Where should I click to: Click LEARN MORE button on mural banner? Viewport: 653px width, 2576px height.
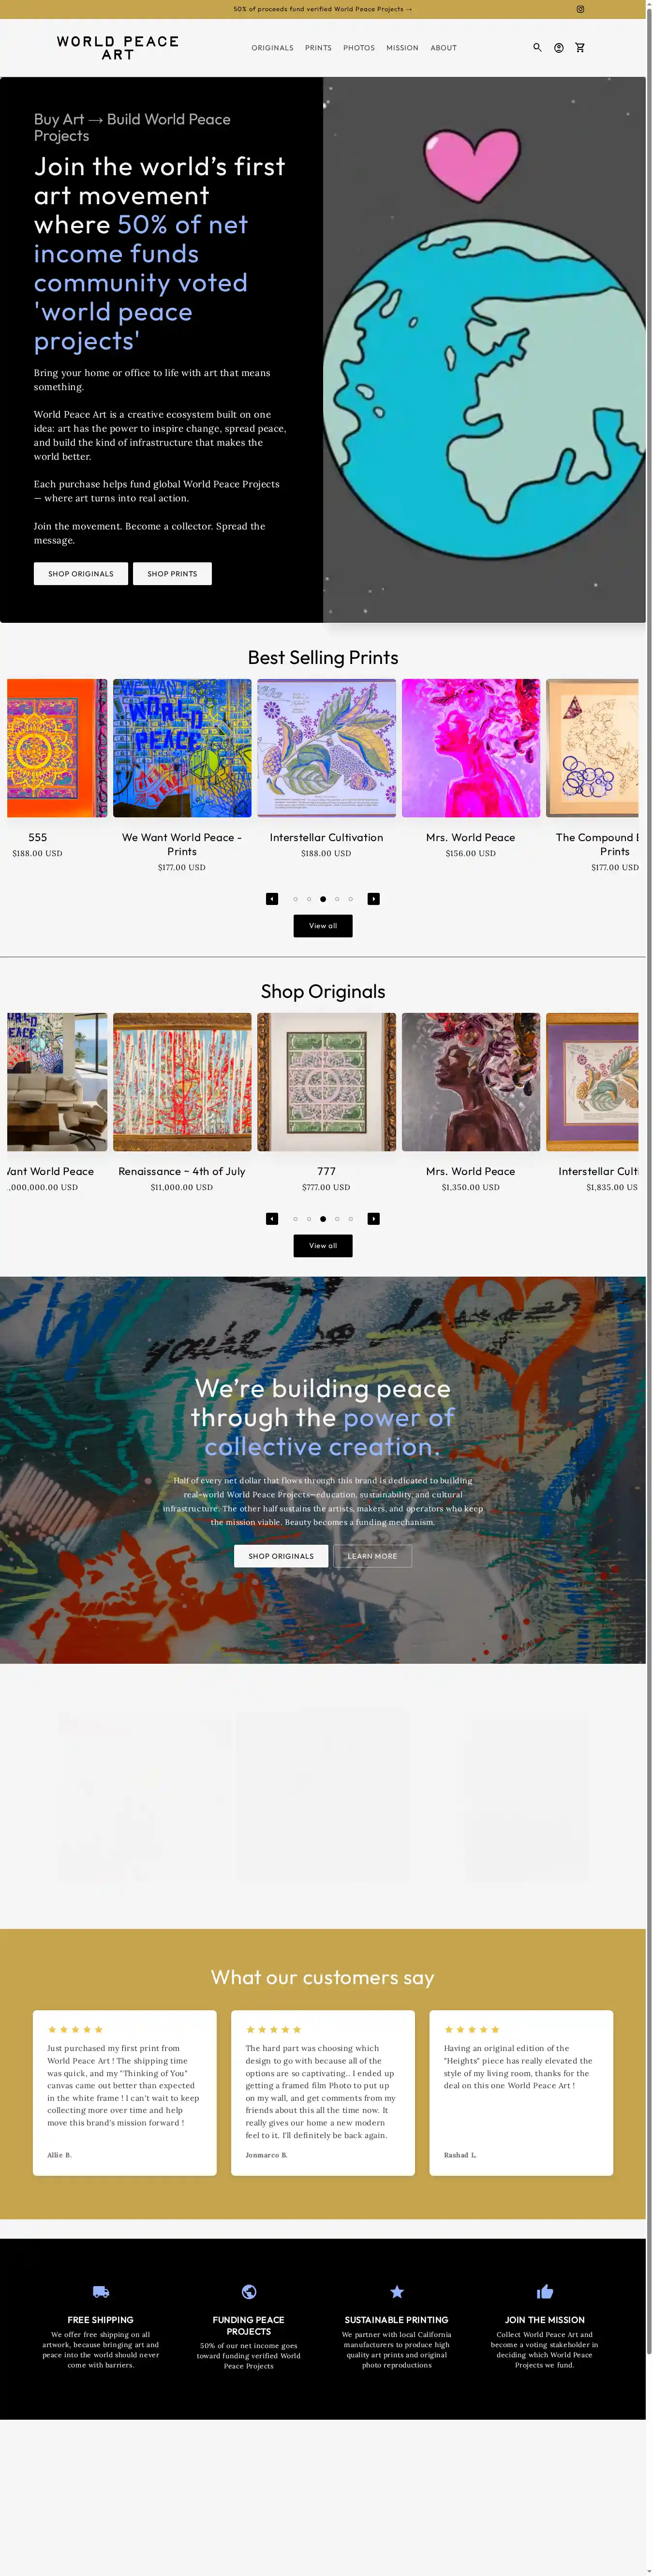pyautogui.click(x=372, y=1556)
